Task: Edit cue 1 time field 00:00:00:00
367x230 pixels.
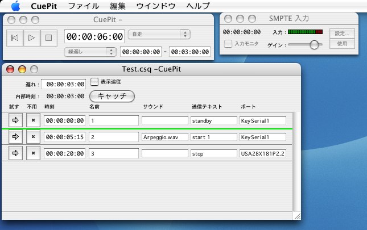Action: [x=64, y=121]
